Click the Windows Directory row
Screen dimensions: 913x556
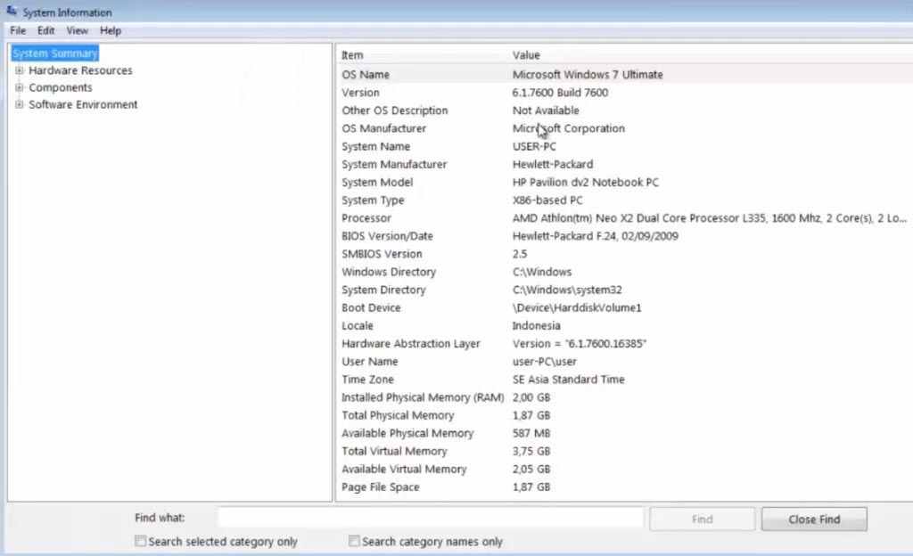click(624, 272)
